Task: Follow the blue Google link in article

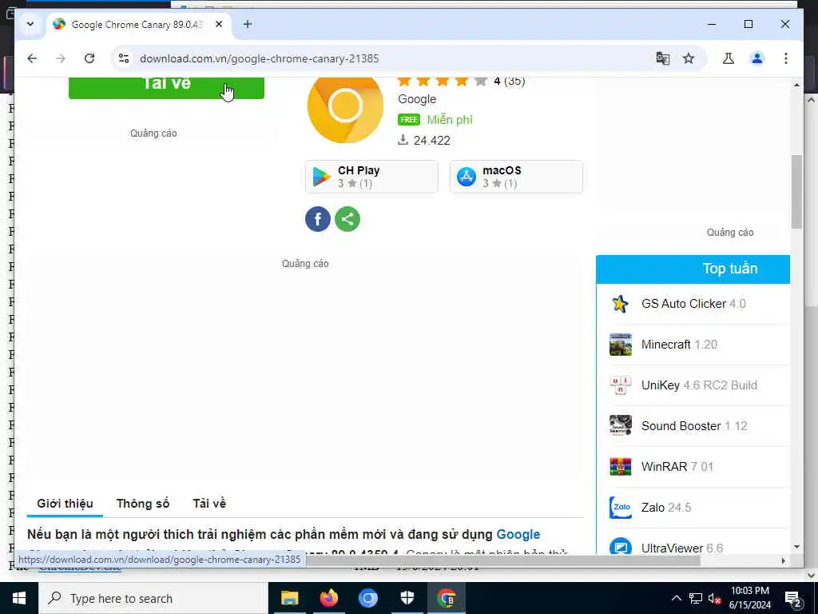Action: [518, 534]
